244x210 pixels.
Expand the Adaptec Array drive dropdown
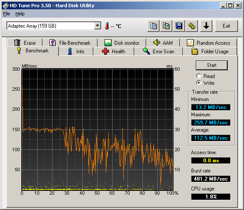tap(98, 26)
